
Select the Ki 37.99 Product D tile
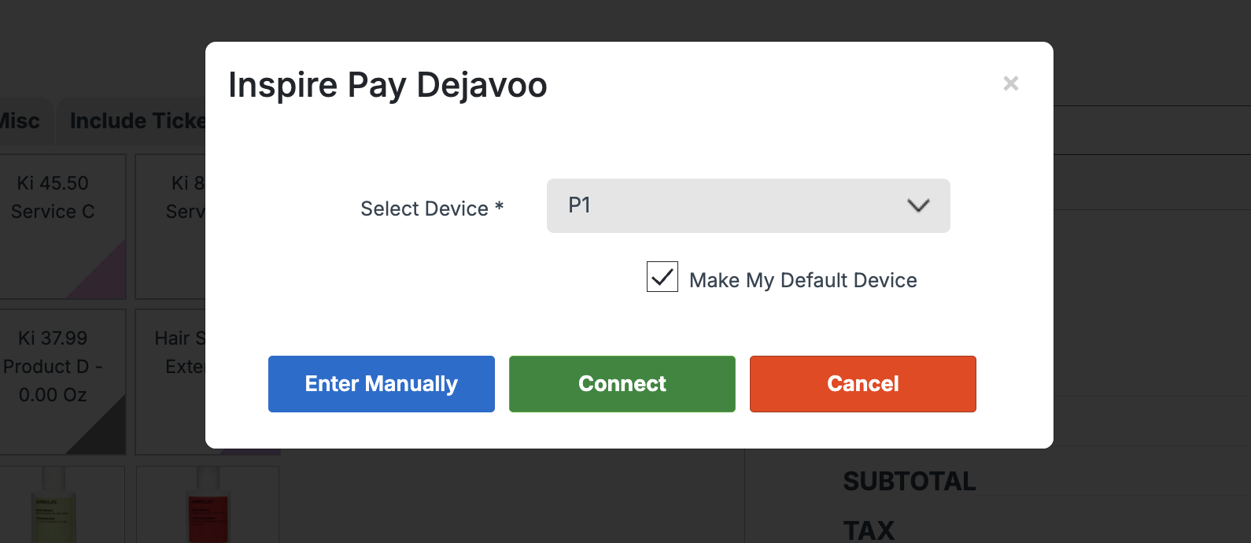pos(54,370)
